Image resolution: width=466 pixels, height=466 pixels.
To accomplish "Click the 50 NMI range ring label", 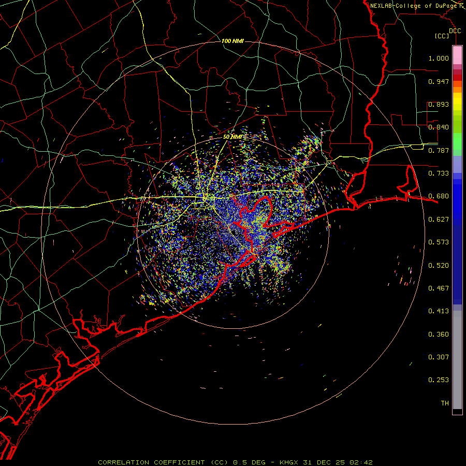I will [232, 137].
